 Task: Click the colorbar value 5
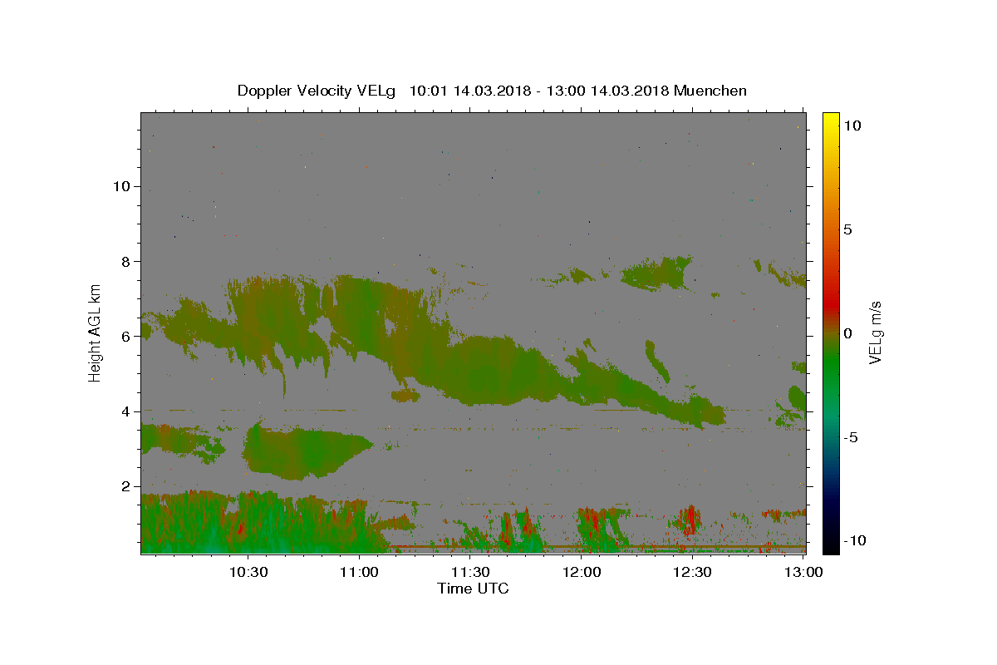tap(847, 229)
